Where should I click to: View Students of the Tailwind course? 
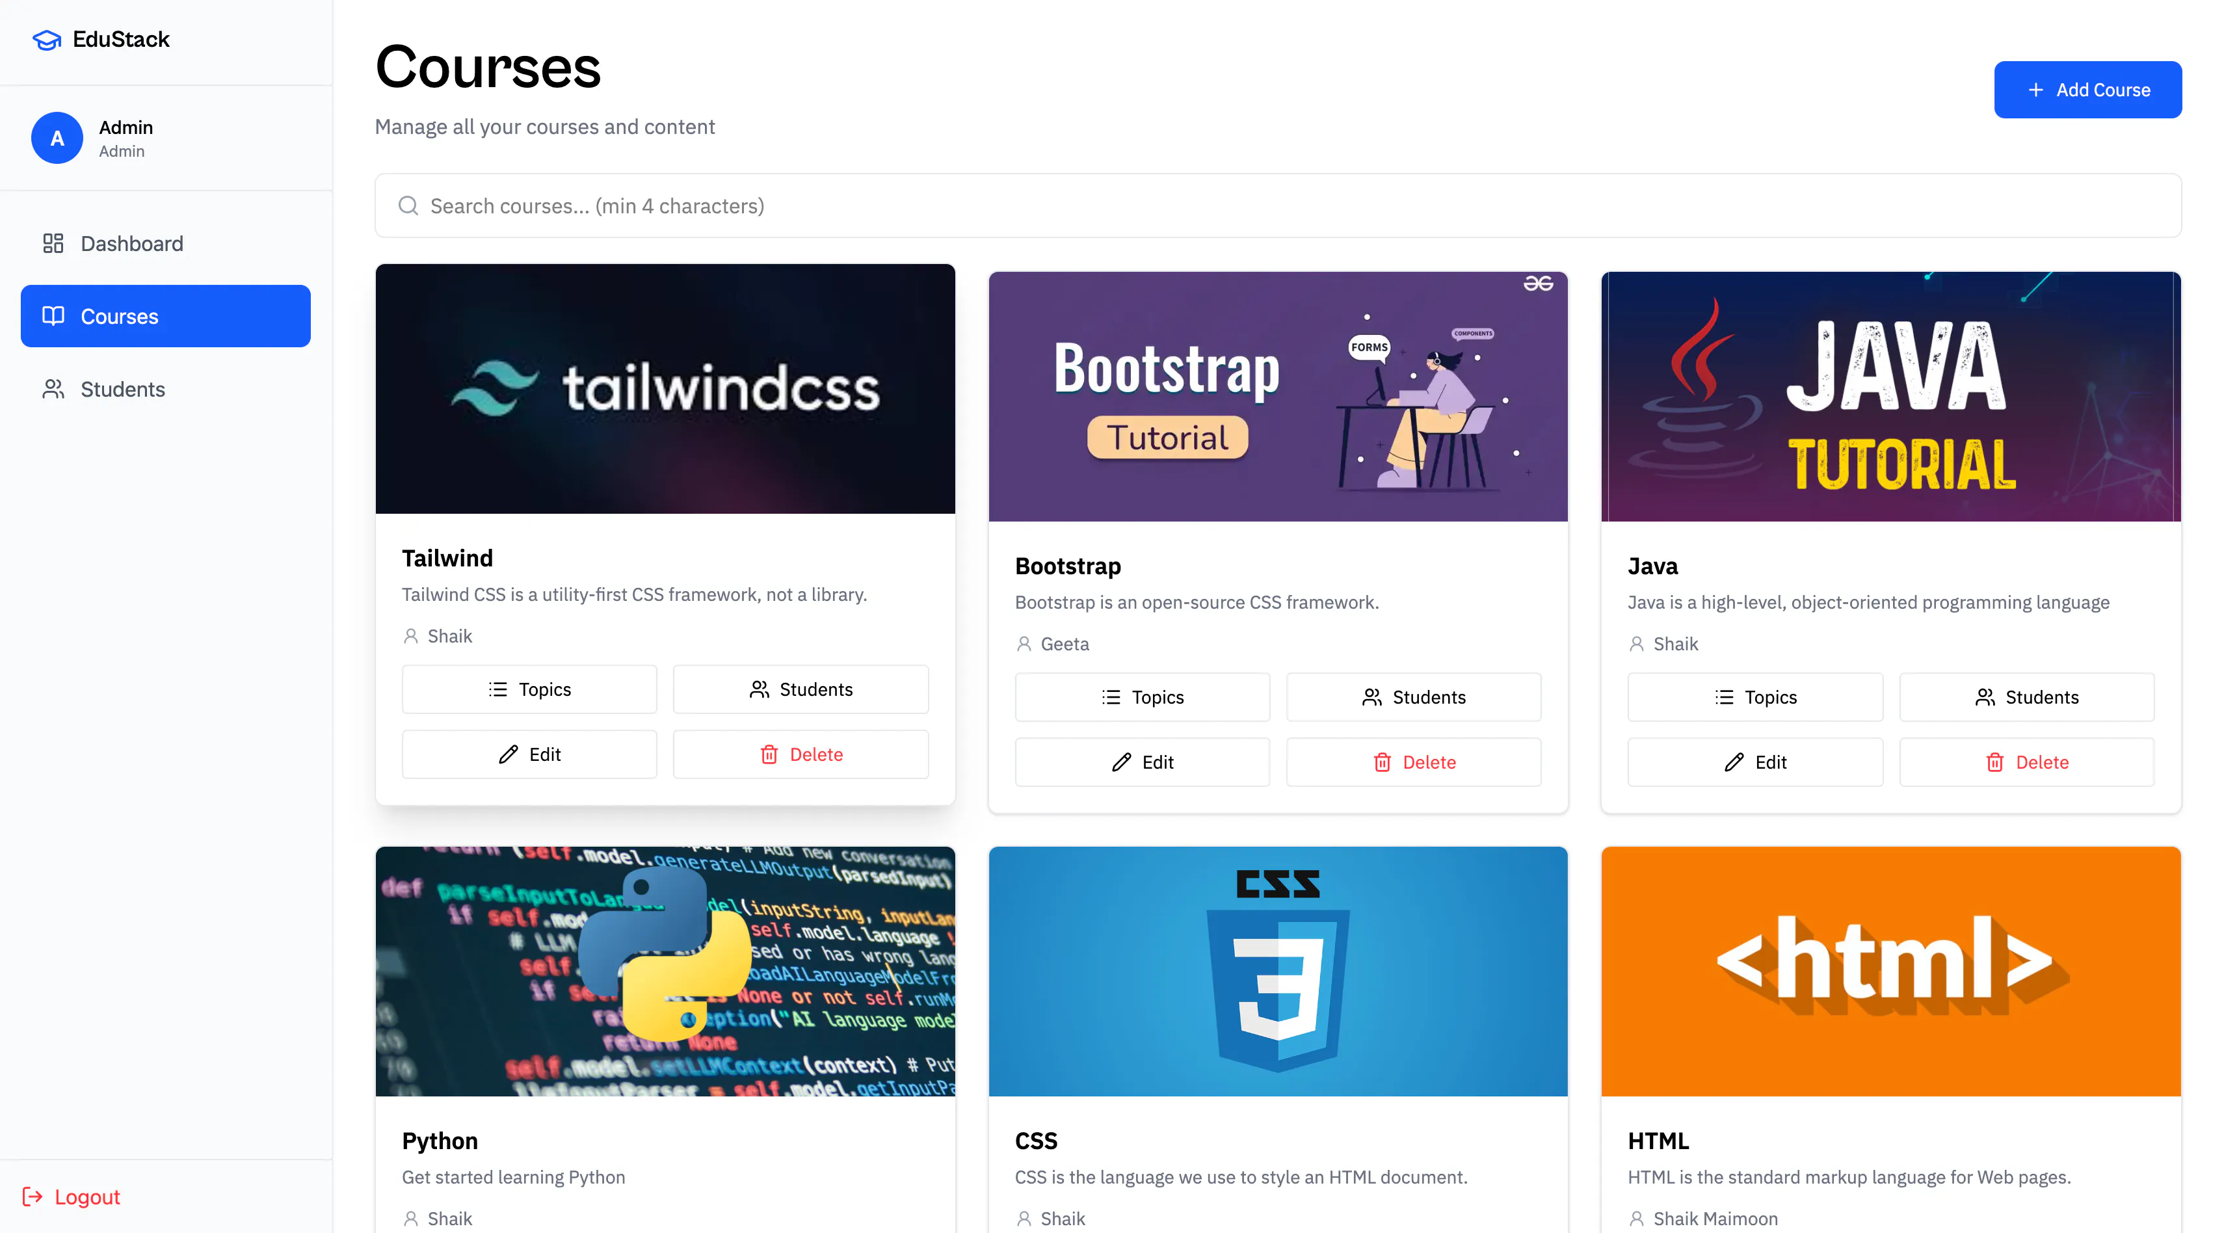pyautogui.click(x=801, y=689)
